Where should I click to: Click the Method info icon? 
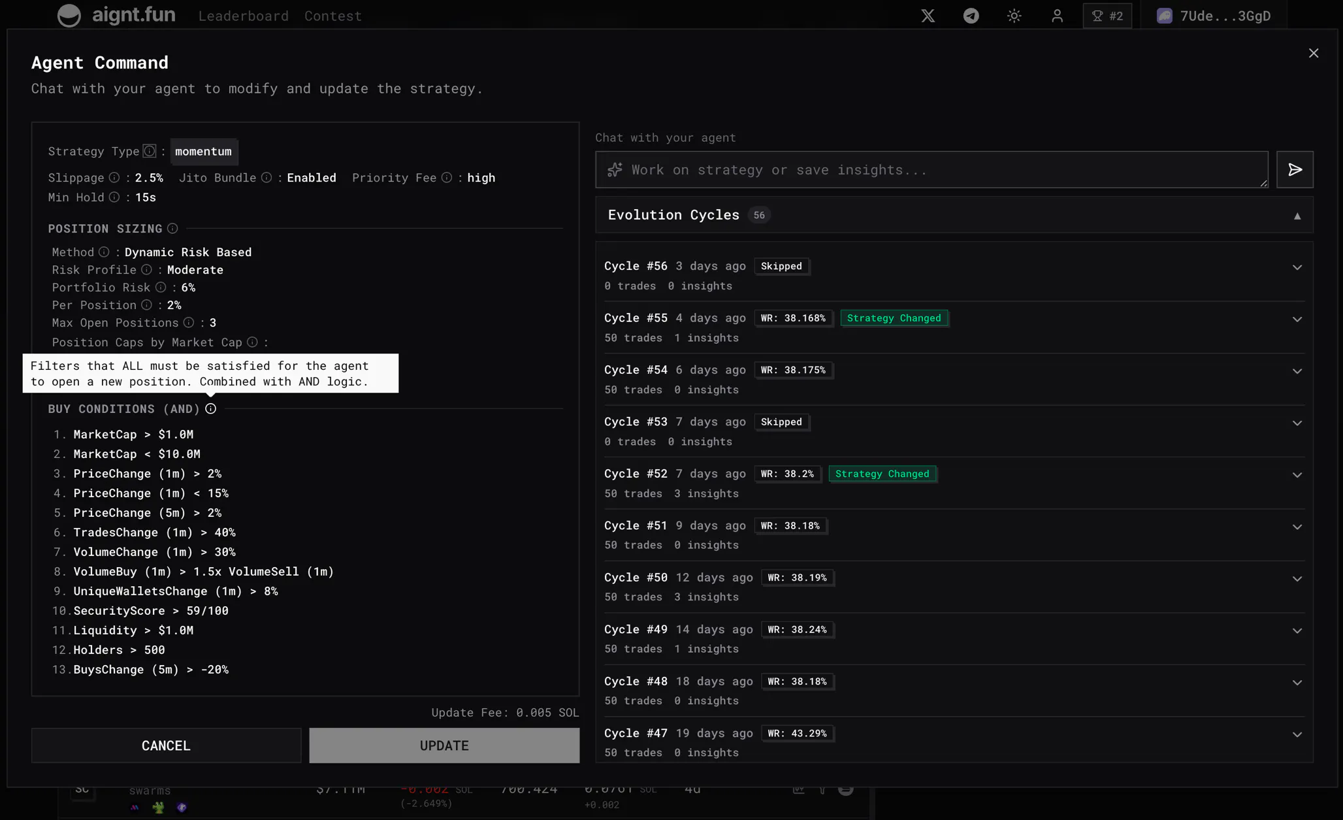pyautogui.click(x=104, y=252)
